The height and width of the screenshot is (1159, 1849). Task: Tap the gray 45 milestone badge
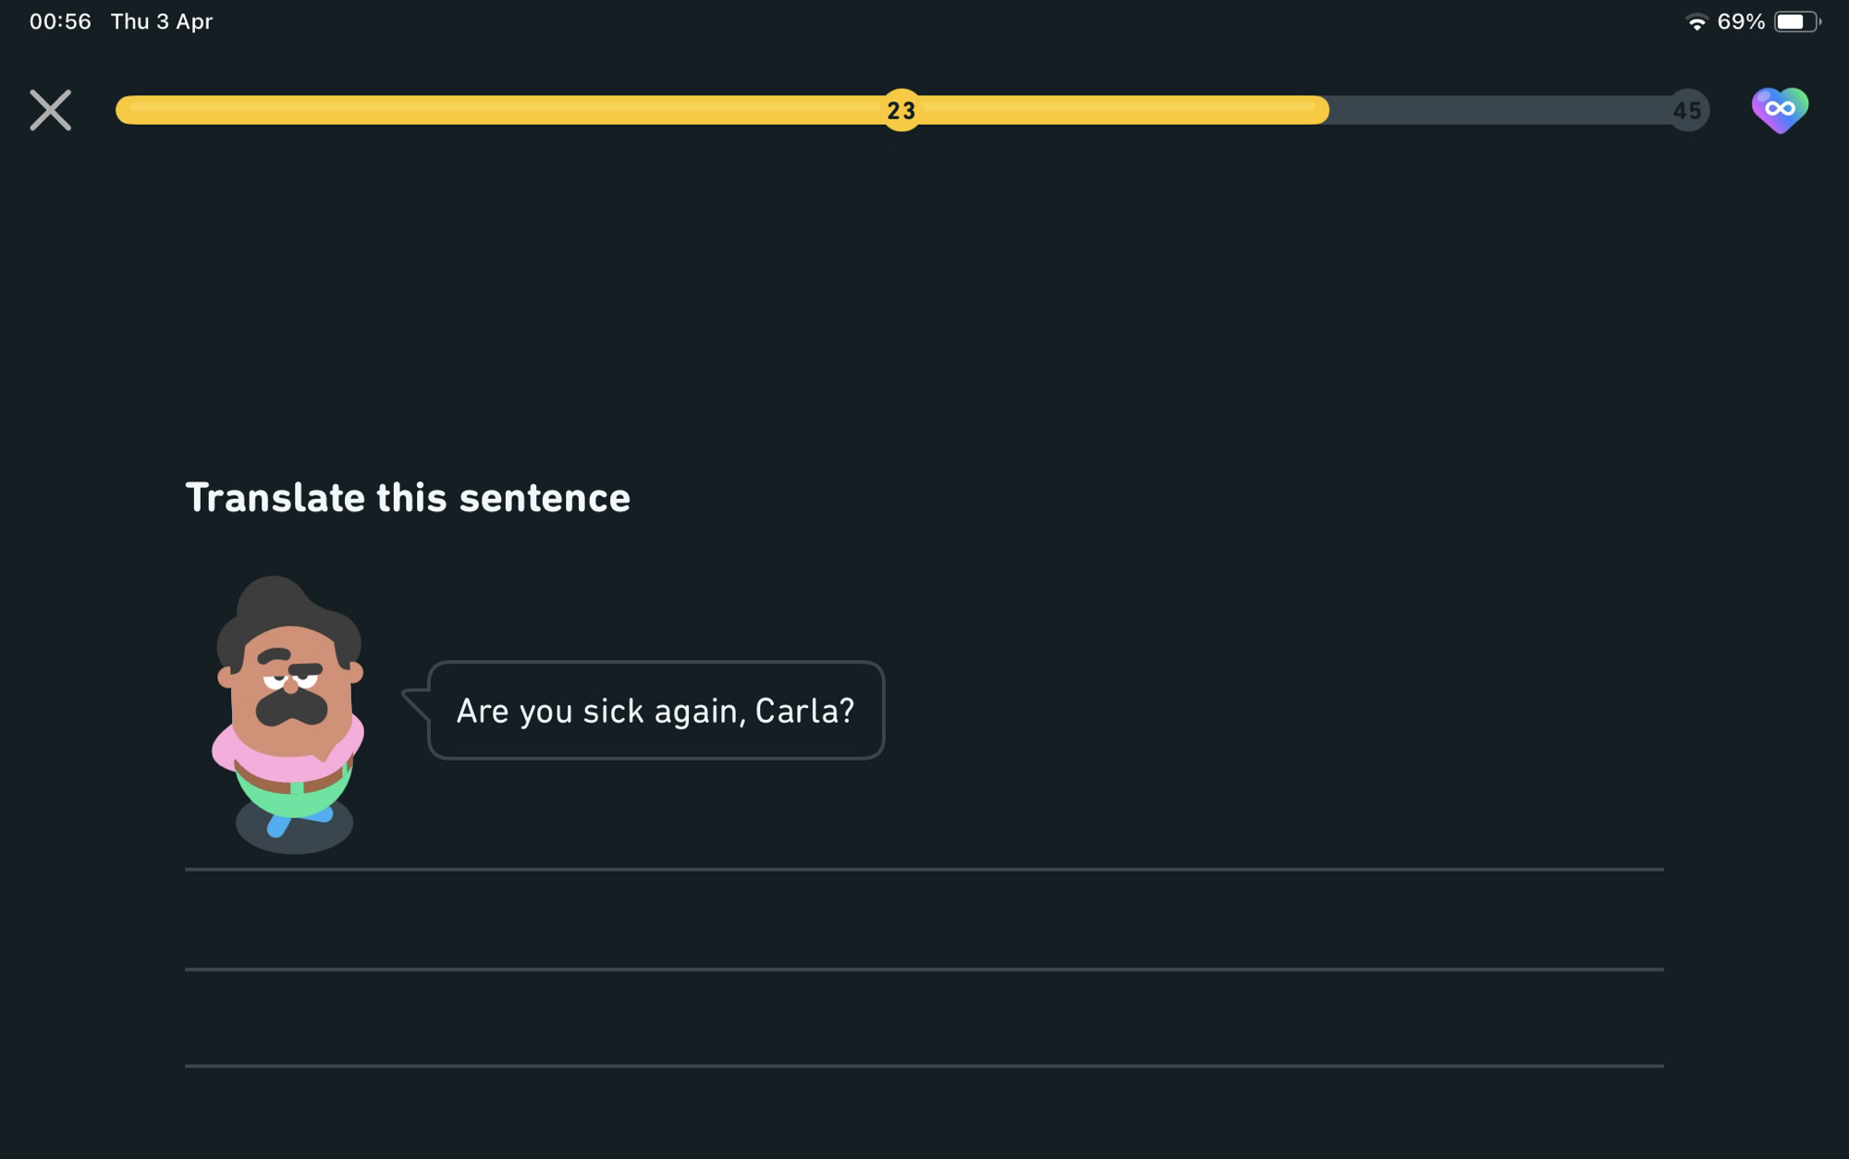coord(1687,111)
